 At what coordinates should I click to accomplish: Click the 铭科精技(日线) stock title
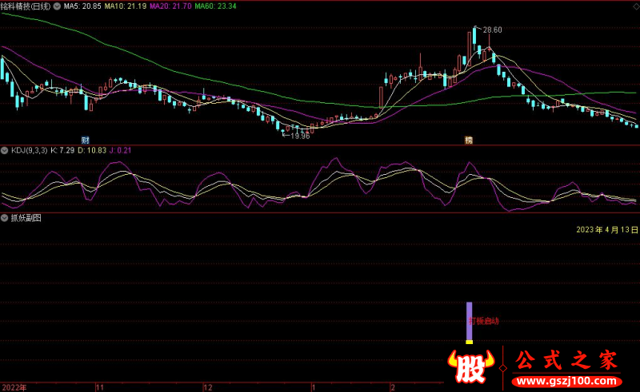tap(26, 5)
